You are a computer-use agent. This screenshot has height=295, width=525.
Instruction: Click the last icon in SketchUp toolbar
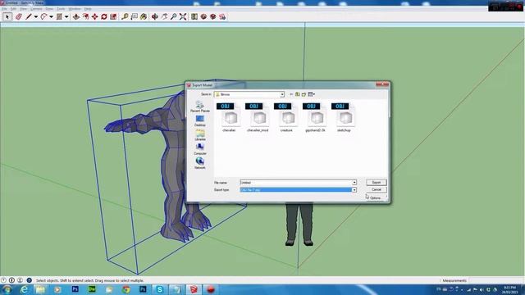click(x=222, y=16)
